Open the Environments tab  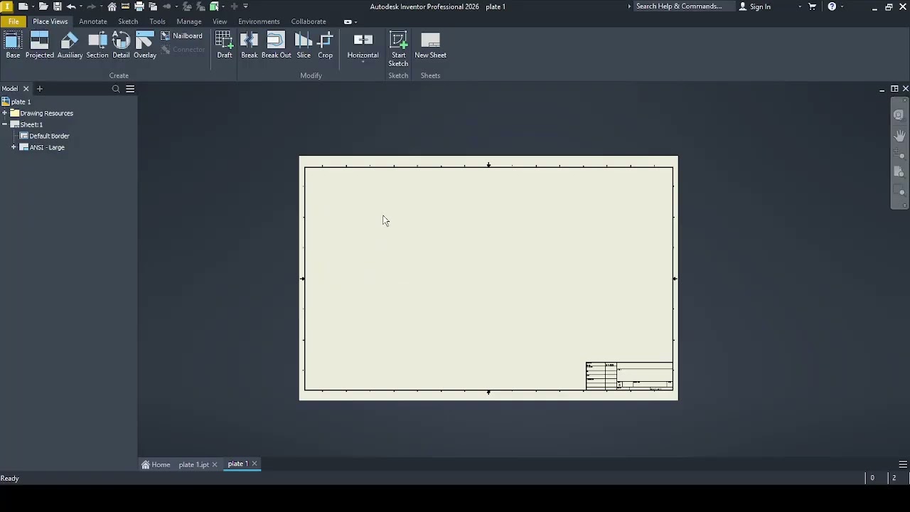click(259, 21)
